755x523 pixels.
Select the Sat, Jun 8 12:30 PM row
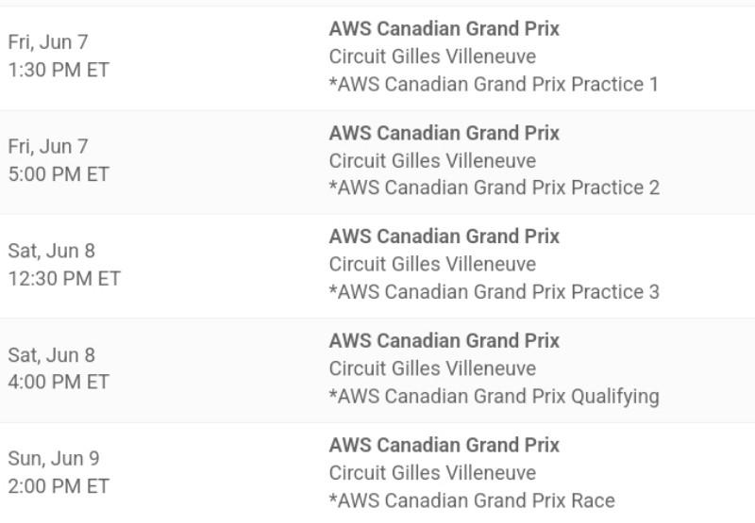[377, 267]
